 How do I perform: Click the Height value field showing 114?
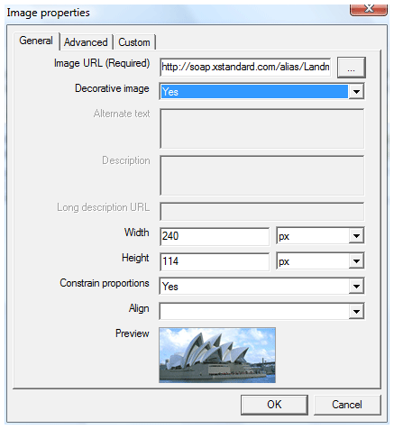pyautogui.click(x=215, y=261)
